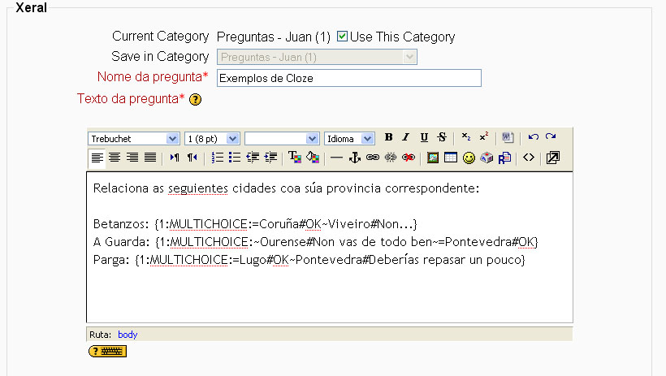Insert a smiley with the emoticon icon

(469, 158)
